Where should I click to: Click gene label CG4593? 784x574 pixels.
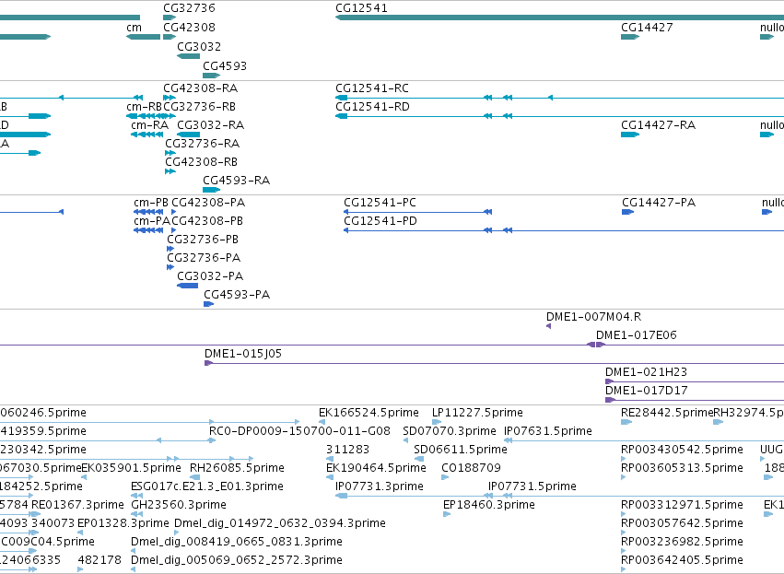225,66
